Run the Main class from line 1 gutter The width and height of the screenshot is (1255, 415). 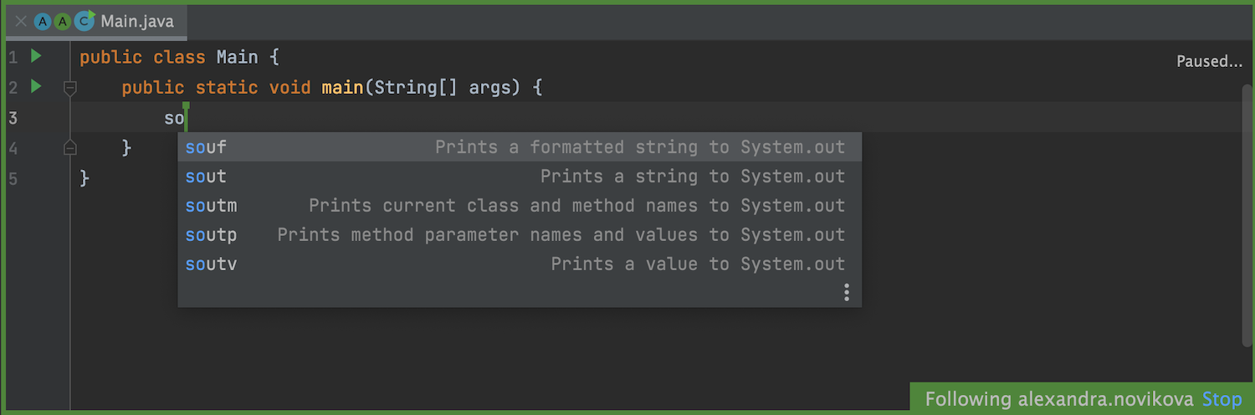tap(36, 56)
